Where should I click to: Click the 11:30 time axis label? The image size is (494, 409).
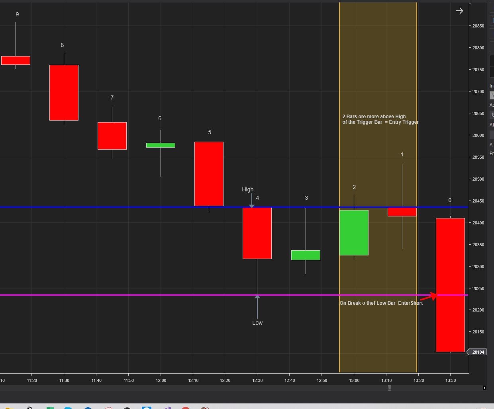(64, 380)
